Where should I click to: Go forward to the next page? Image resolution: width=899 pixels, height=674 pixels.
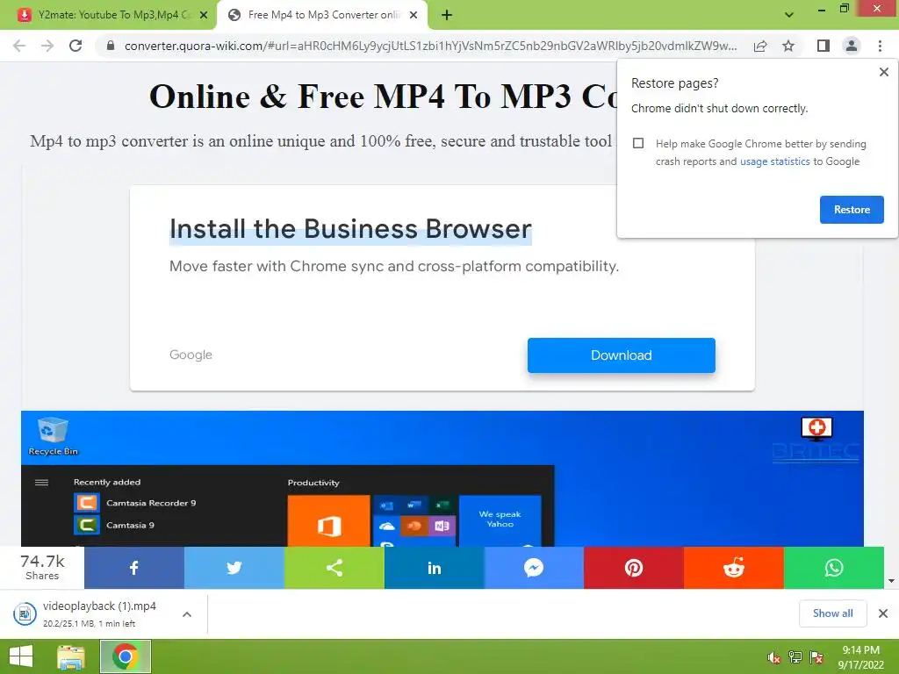[x=47, y=46]
